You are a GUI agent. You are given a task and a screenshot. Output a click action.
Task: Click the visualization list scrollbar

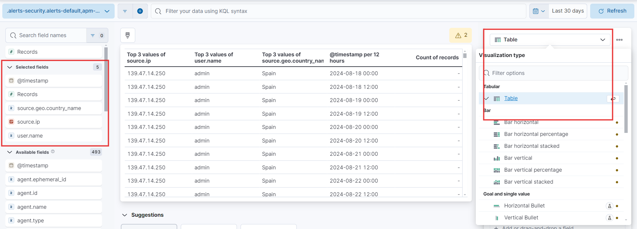[x=626, y=109]
